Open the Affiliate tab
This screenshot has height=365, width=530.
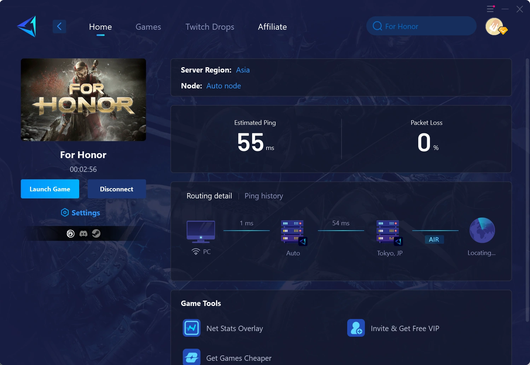pos(273,27)
